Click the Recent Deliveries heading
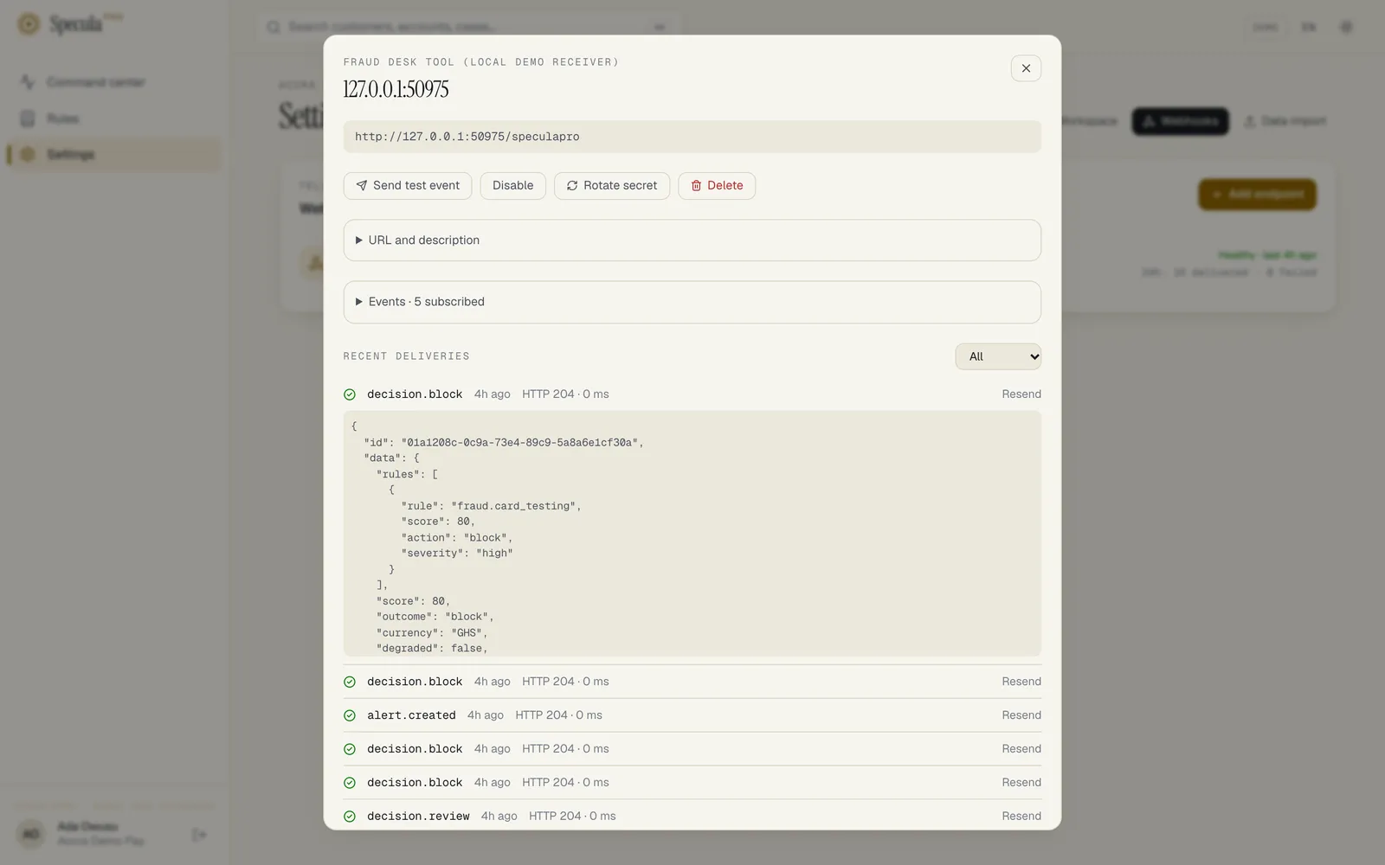This screenshot has width=1385, height=865. pos(406,356)
